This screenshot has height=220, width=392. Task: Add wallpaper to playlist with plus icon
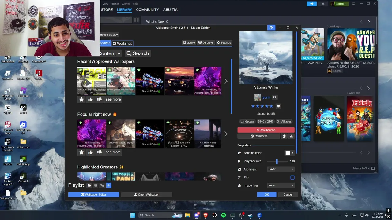pyautogui.click(x=109, y=185)
